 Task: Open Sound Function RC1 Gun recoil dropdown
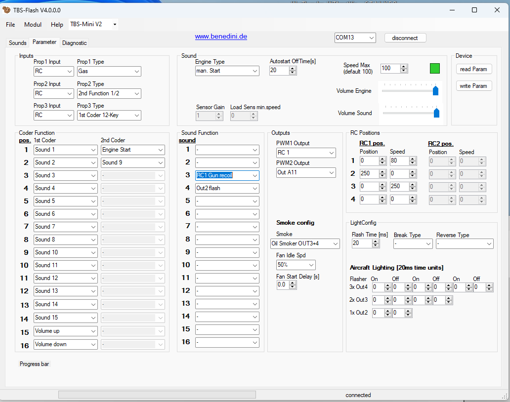click(227, 175)
